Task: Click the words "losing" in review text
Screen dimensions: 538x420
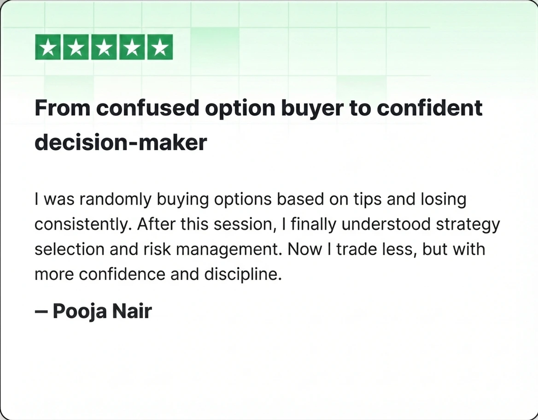Action: [x=444, y=200]
